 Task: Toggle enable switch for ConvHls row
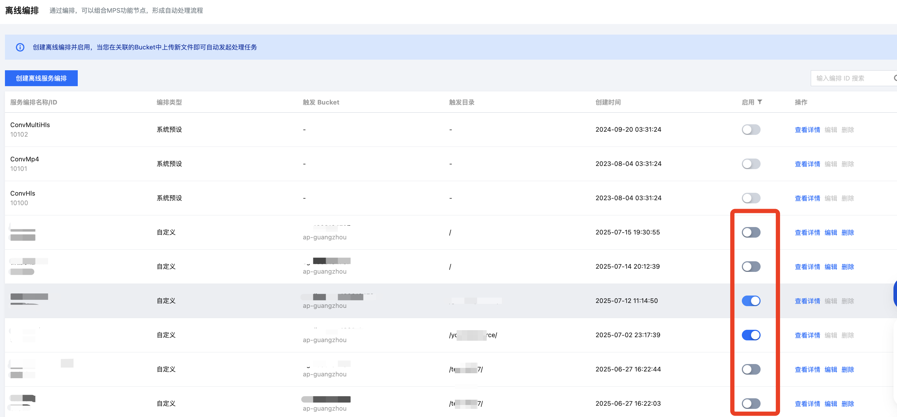[751, 198]
